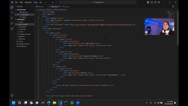188x106 pixels.
Task: Open the Search view in activity bar
Action: click(12, 12)
